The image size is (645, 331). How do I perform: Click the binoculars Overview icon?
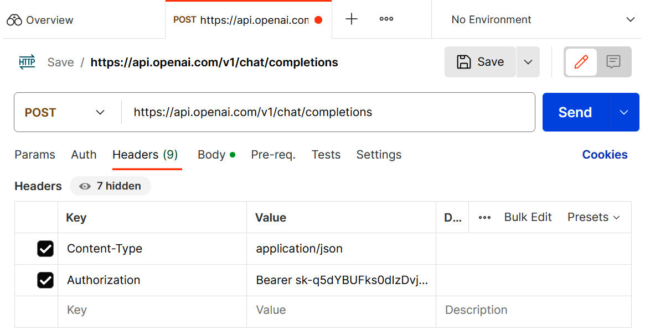pyautogui.click(x=14, y=20)
